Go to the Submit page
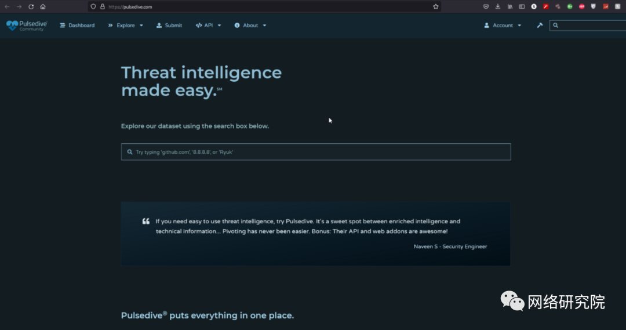 tap(169, 25)
